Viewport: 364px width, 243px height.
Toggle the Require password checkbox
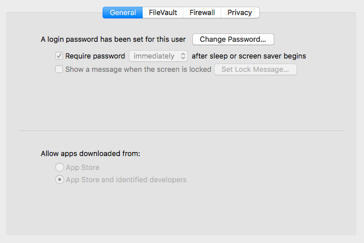(x=59, y=56)
